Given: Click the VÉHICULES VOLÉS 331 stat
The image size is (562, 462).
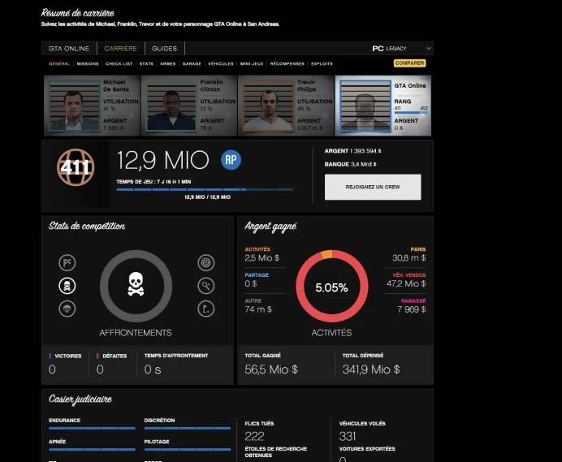Looking at the screenshot, I should pos(362,430).
